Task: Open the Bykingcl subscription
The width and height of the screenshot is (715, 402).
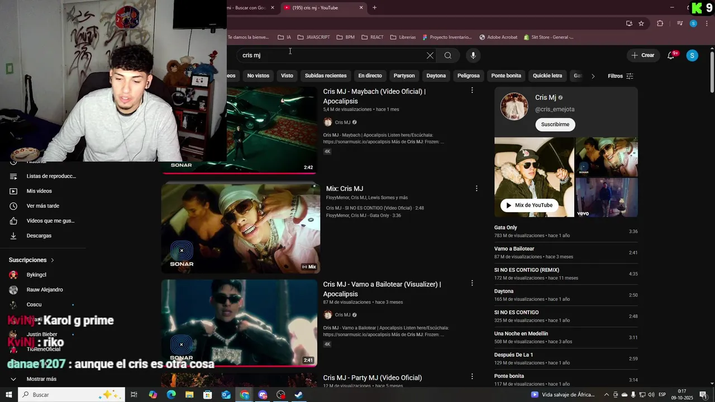Action: [x=36, y=275]
